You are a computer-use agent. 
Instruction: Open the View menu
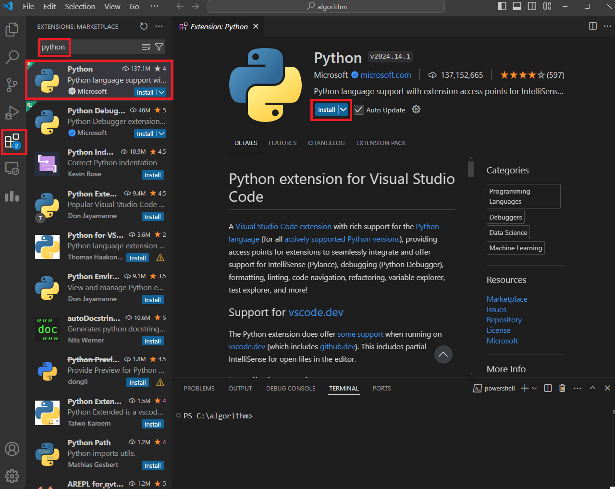pos(112,6)
